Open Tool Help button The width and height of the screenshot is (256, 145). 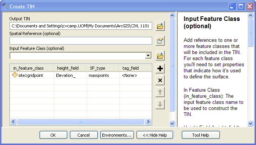tap(200, 135)
